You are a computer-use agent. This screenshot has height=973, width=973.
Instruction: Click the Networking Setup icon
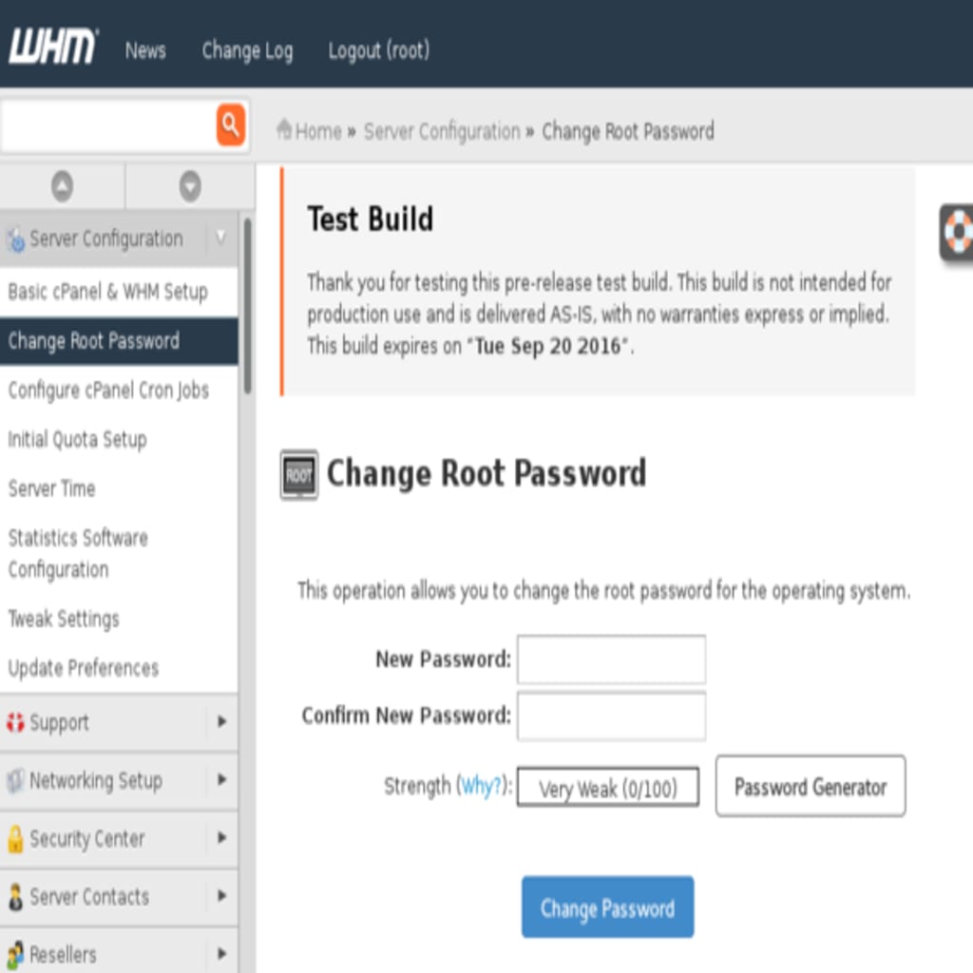[15, 780]
